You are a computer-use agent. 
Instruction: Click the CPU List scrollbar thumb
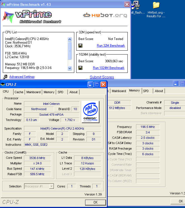pos(70,51)
